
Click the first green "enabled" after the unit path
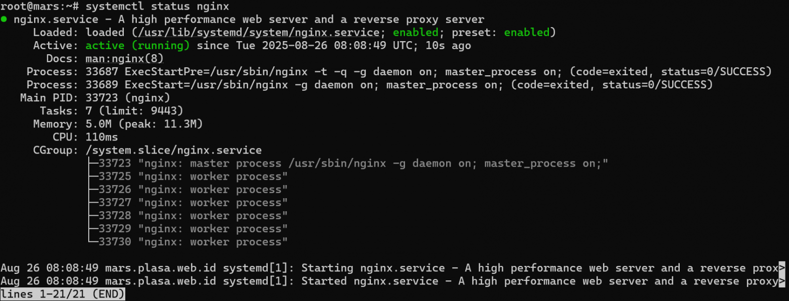point(416,33)
